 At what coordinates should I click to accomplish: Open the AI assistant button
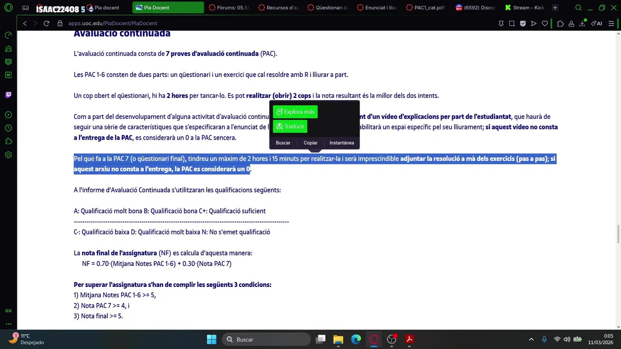click(596, 23)
